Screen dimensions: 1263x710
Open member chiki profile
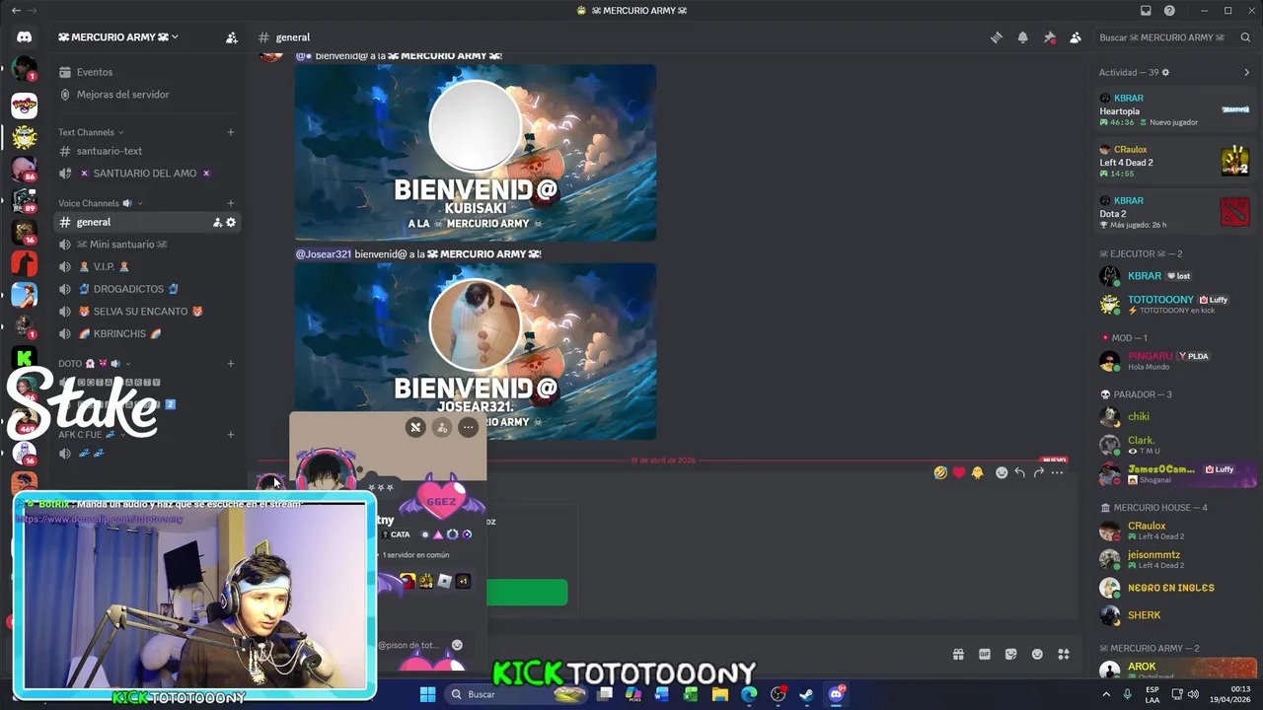(1174, 416)
